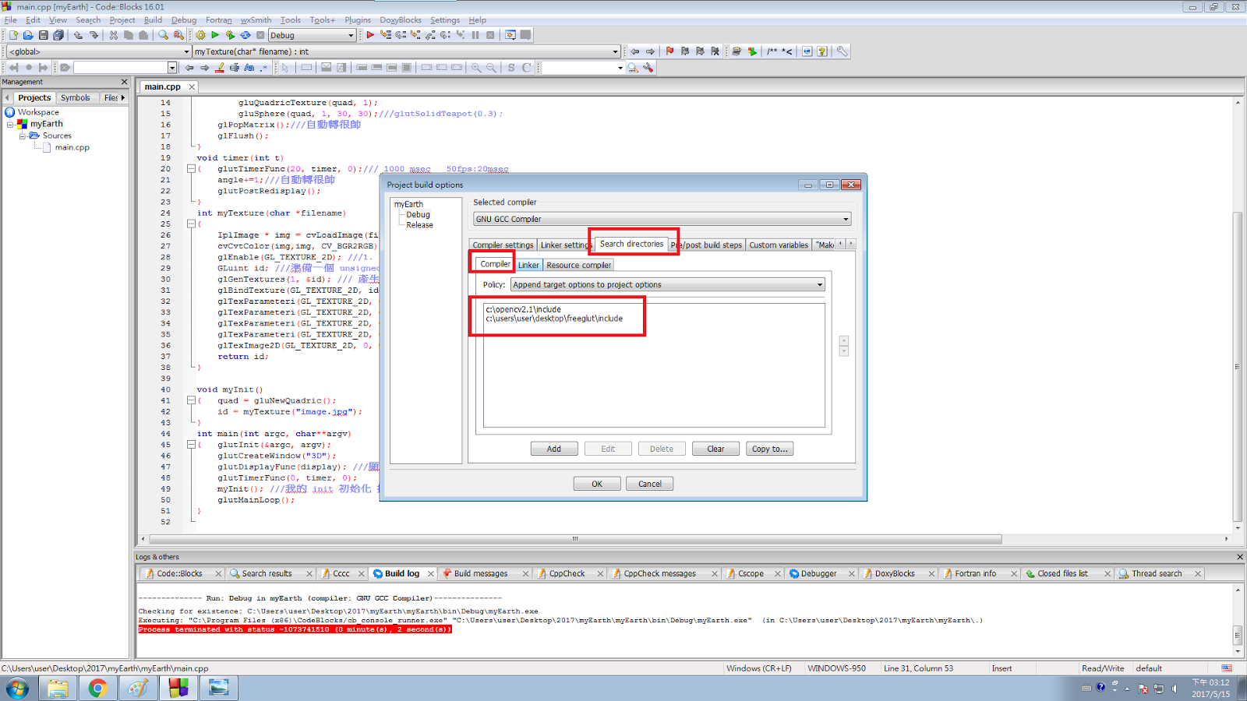Open the Plugins menu

tap(358, 20)
